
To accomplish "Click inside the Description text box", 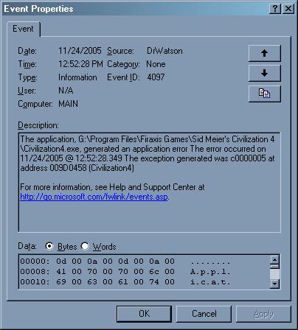I will (150, 182).
